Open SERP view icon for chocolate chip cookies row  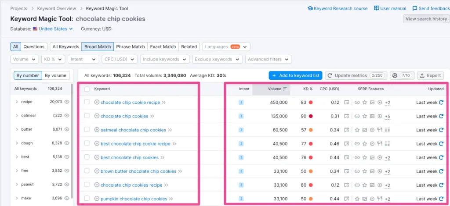click(347, 116)
